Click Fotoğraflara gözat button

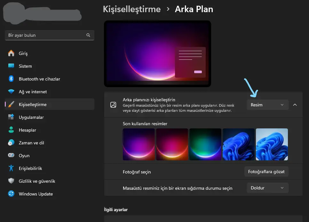[x=266, y=172]
